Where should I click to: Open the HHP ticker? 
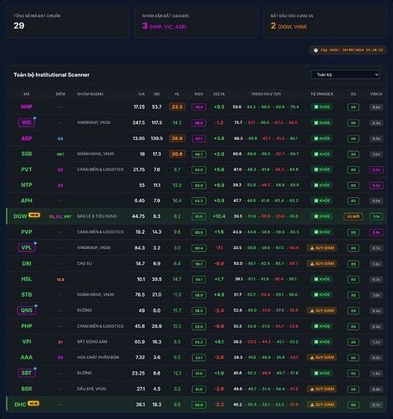tap(27, 107)
